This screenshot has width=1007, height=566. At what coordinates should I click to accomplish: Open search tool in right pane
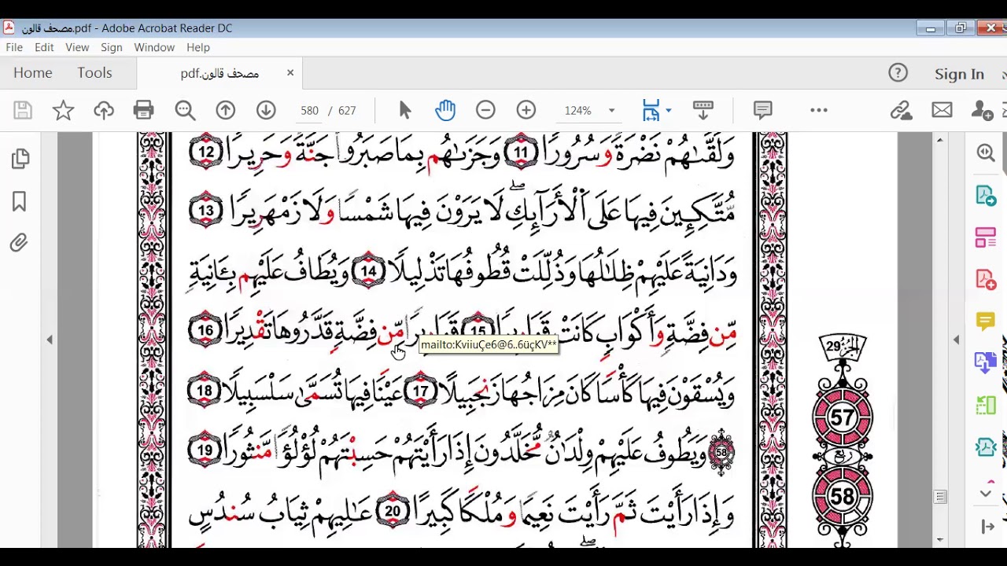986,153
